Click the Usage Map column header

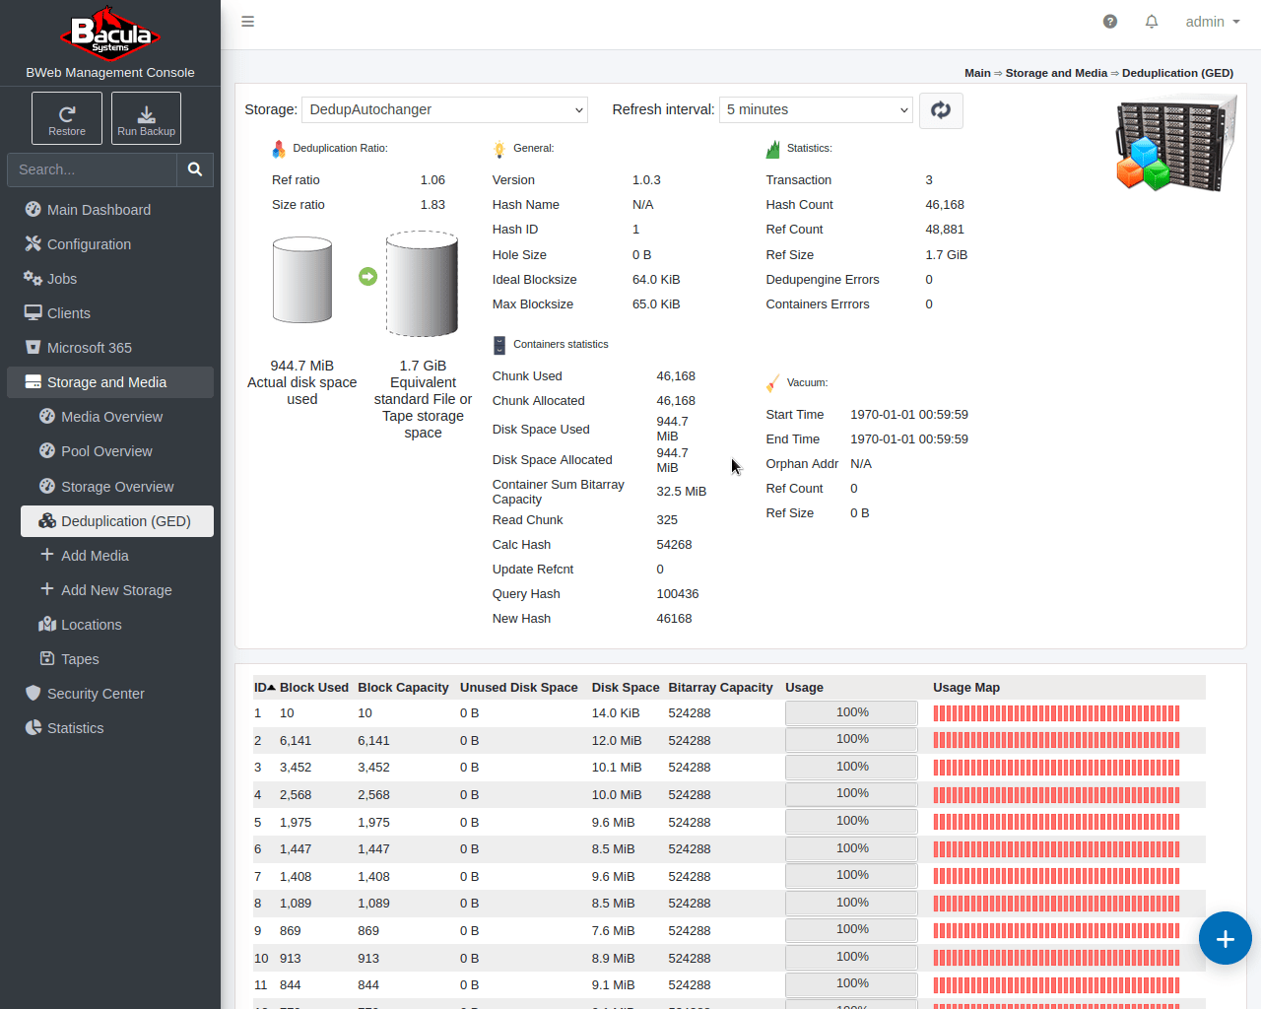click(966, 688)
